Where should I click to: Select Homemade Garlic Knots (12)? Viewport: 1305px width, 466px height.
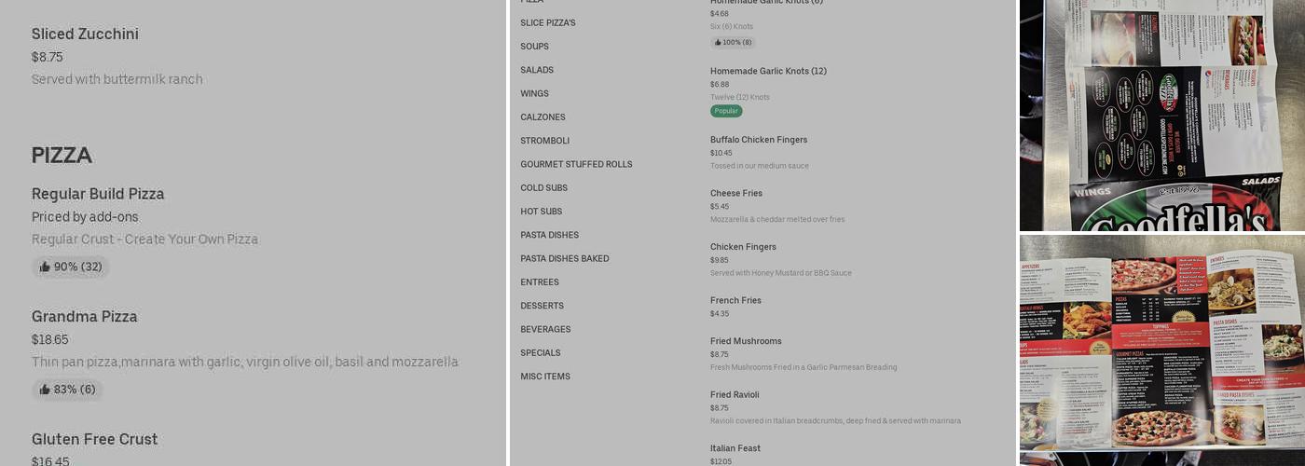tap(768, 71)
